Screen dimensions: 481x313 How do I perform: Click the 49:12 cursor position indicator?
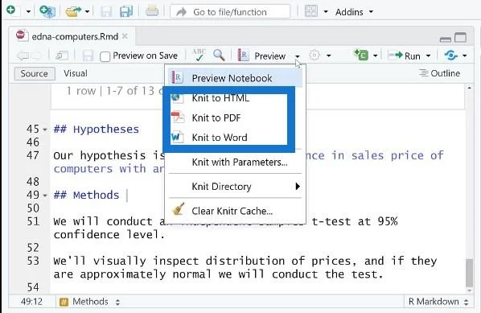click(31, 302)
